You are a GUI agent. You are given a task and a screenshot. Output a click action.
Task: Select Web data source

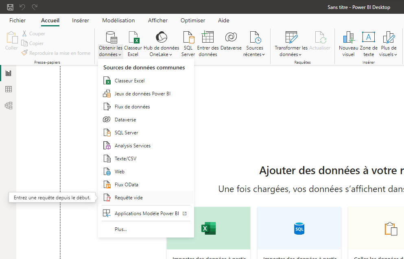pos(146,172)
